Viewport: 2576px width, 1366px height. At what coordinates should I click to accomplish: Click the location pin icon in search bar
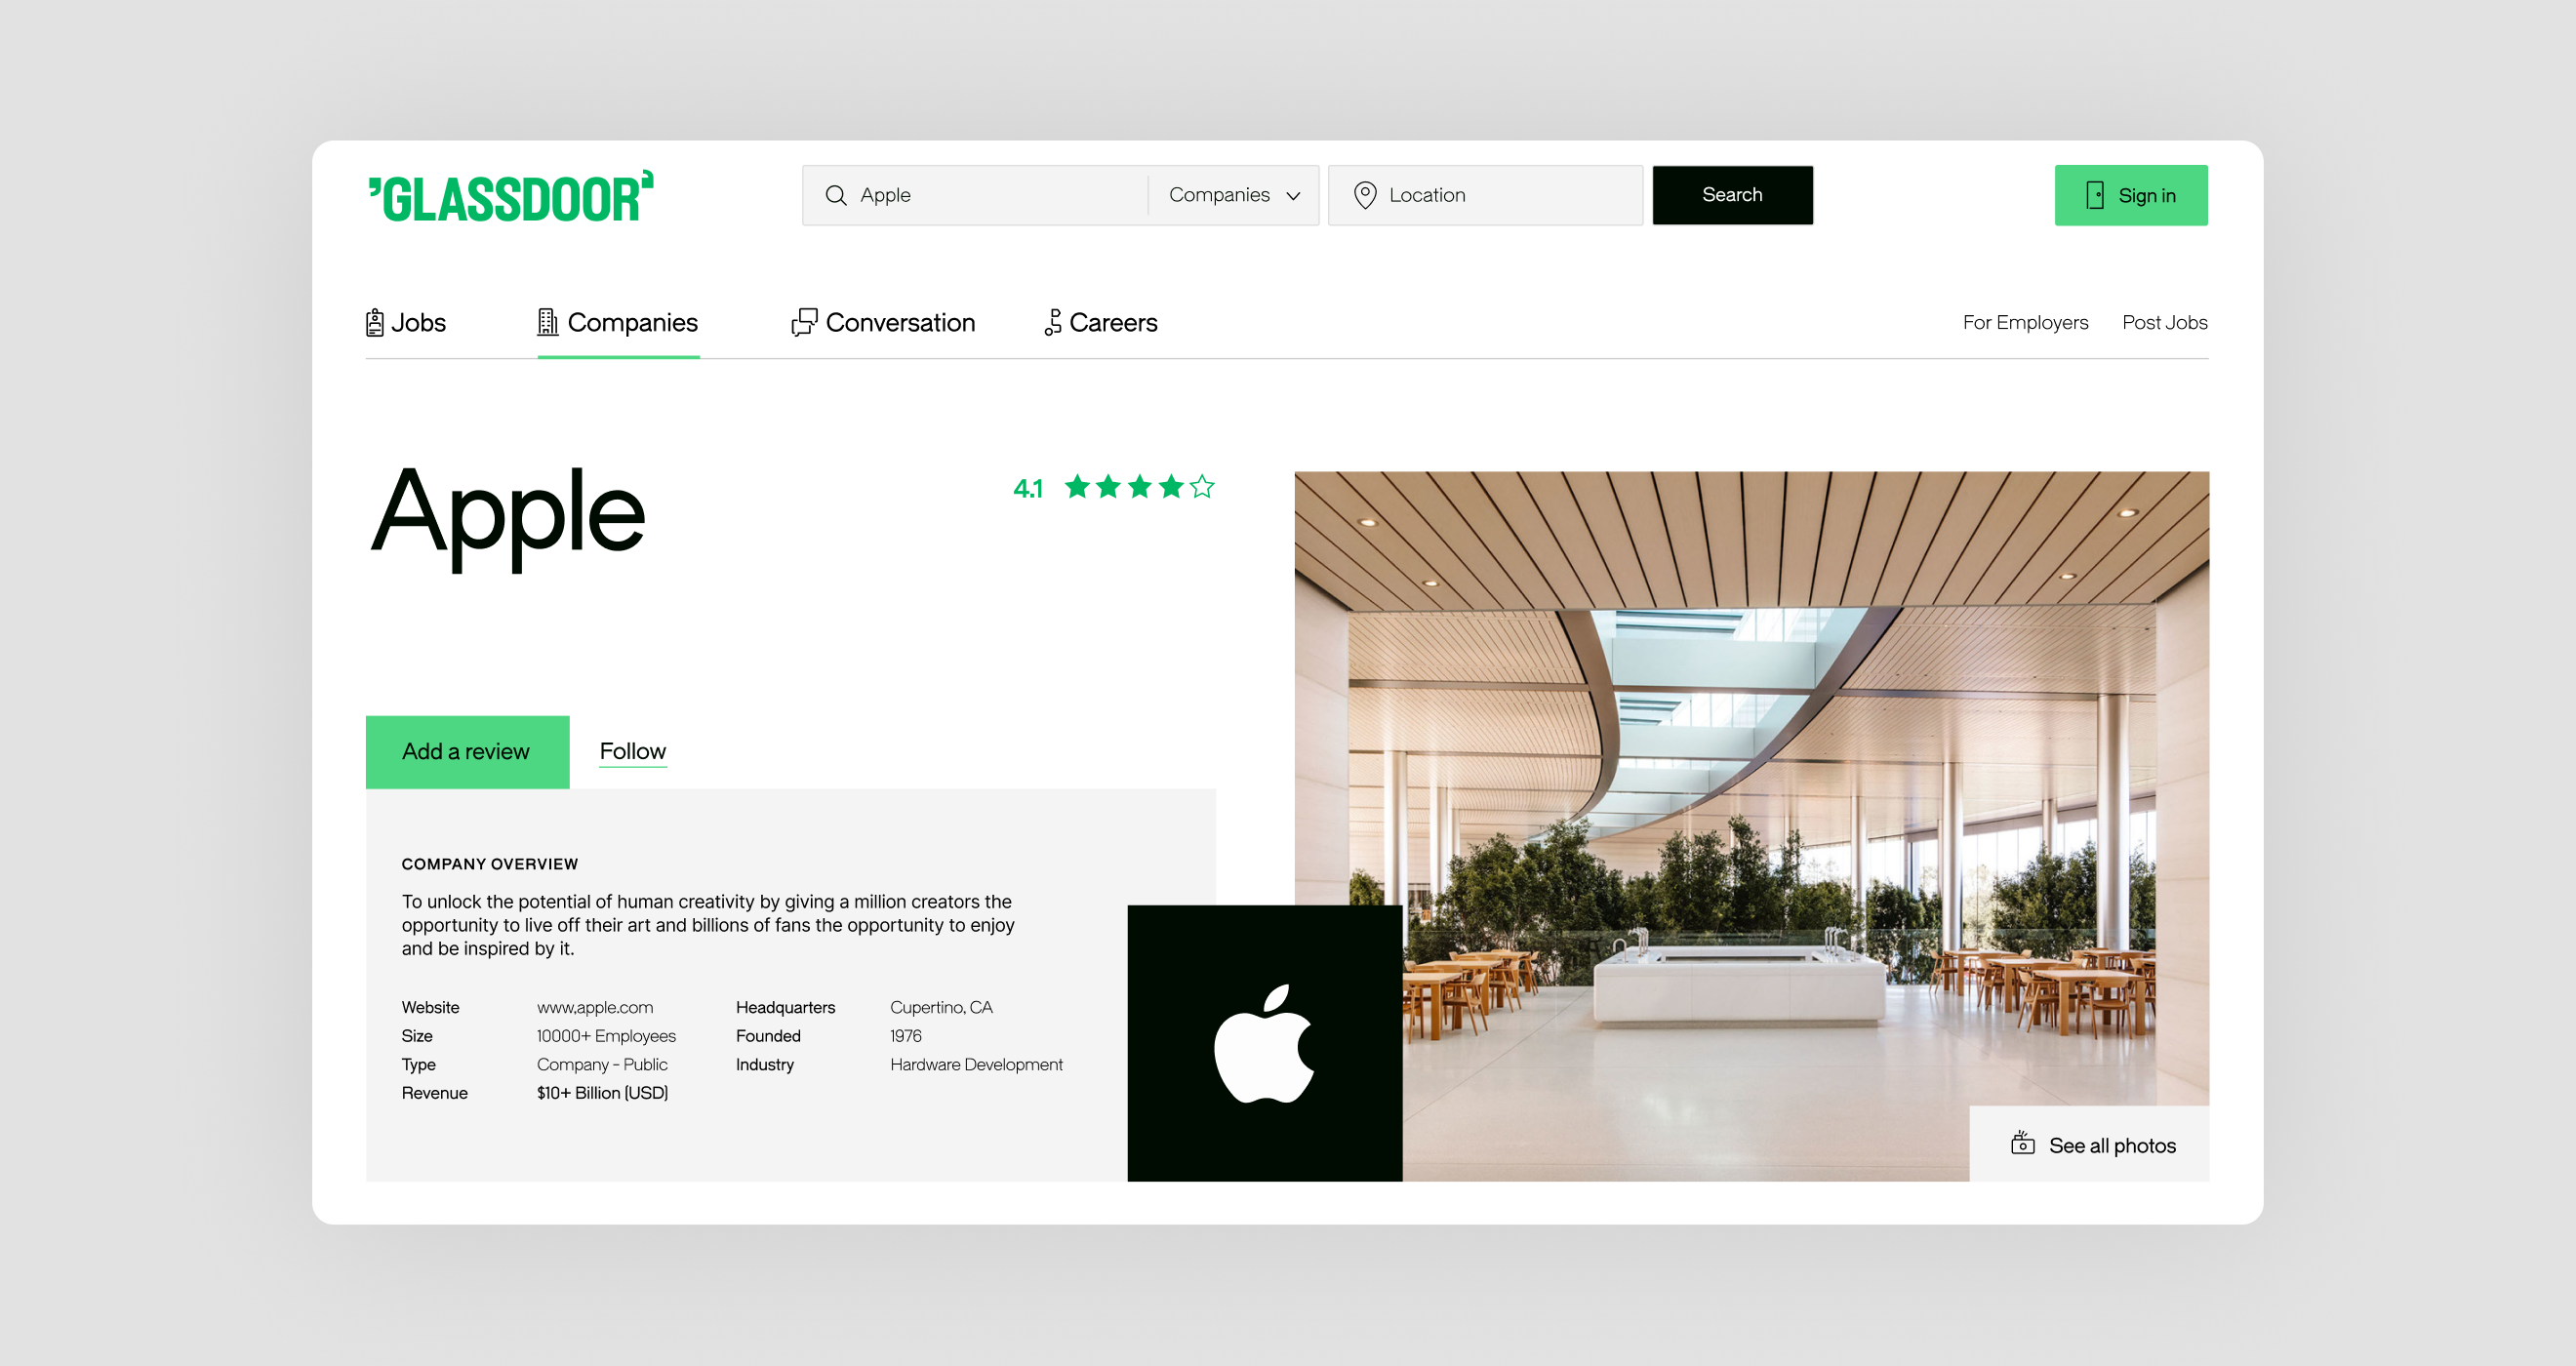click(1363, 194)
